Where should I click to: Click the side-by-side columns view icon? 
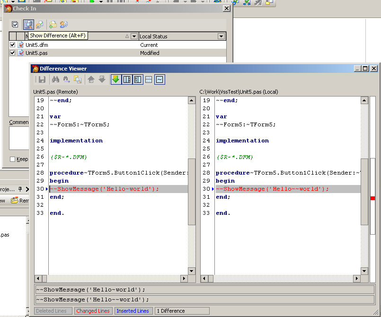tap(127, 79)
